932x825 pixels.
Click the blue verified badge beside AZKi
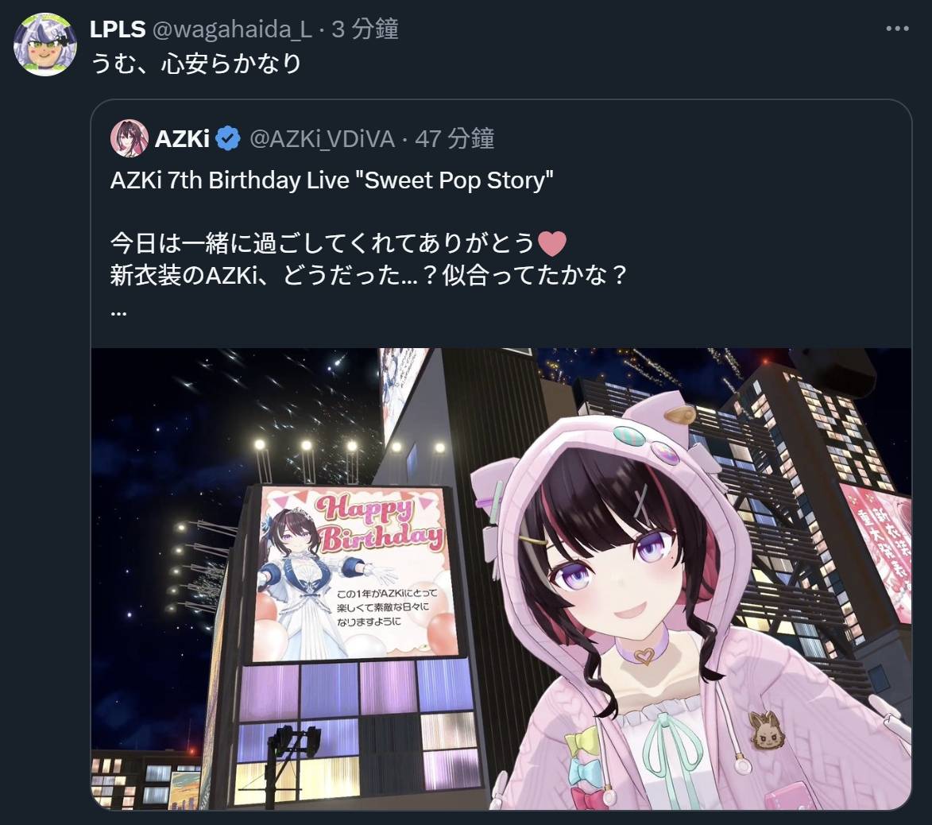[x=228, y=139]
